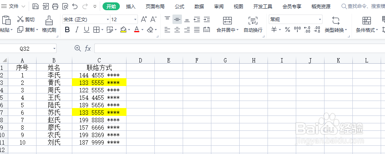
Task: Open number format dropdown 常规
Action: (x=320, y=19)
